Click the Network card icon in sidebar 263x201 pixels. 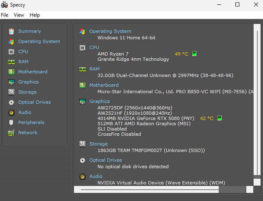click(x=11, y=133)
